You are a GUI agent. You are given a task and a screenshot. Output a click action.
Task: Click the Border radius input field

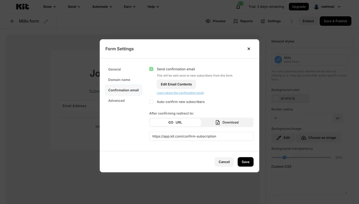tap(302, 118)
